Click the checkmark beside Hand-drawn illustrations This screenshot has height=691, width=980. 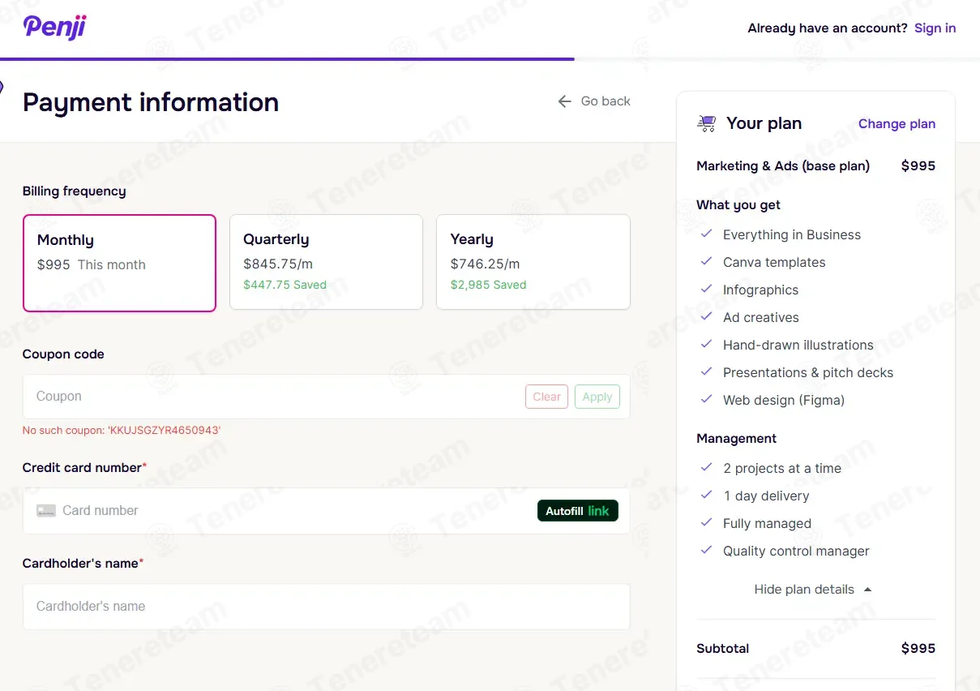click(706, 345)
